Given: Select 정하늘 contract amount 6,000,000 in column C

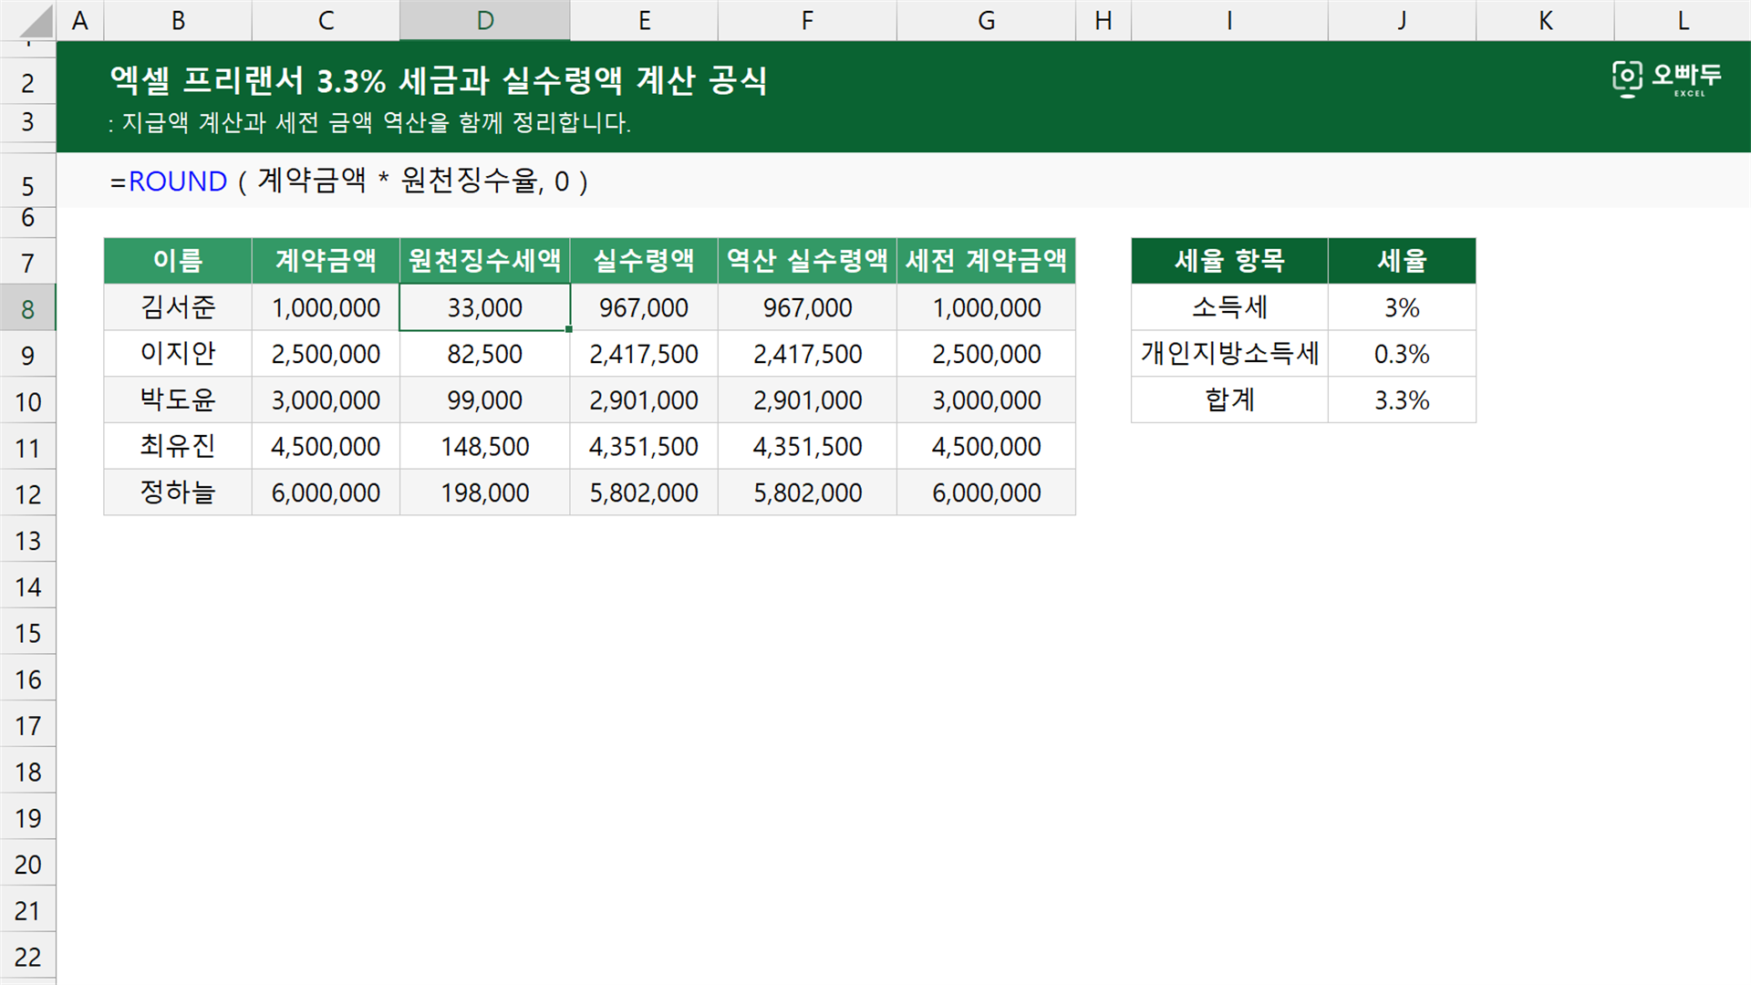Looking at the screenshot, I should click(326, 493).
